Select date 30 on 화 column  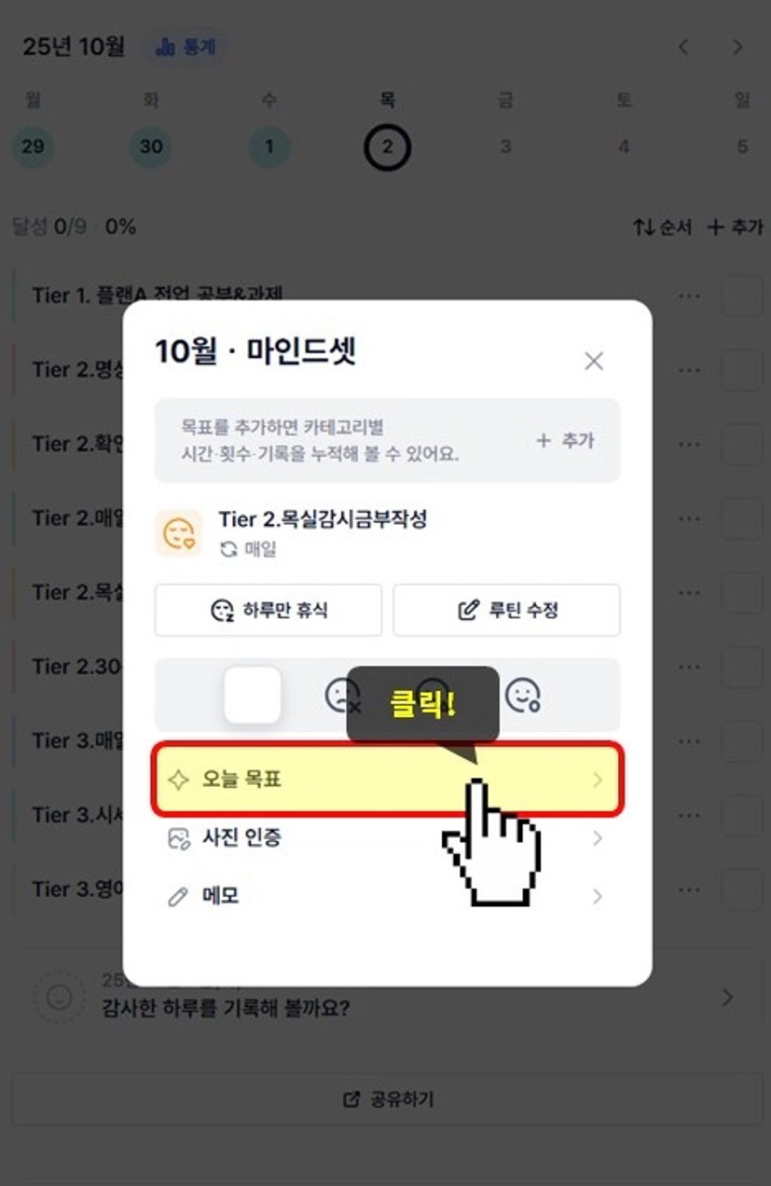point(150,147)
